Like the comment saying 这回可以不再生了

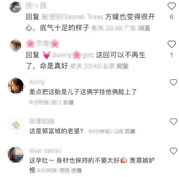click(x=172, y=44)
